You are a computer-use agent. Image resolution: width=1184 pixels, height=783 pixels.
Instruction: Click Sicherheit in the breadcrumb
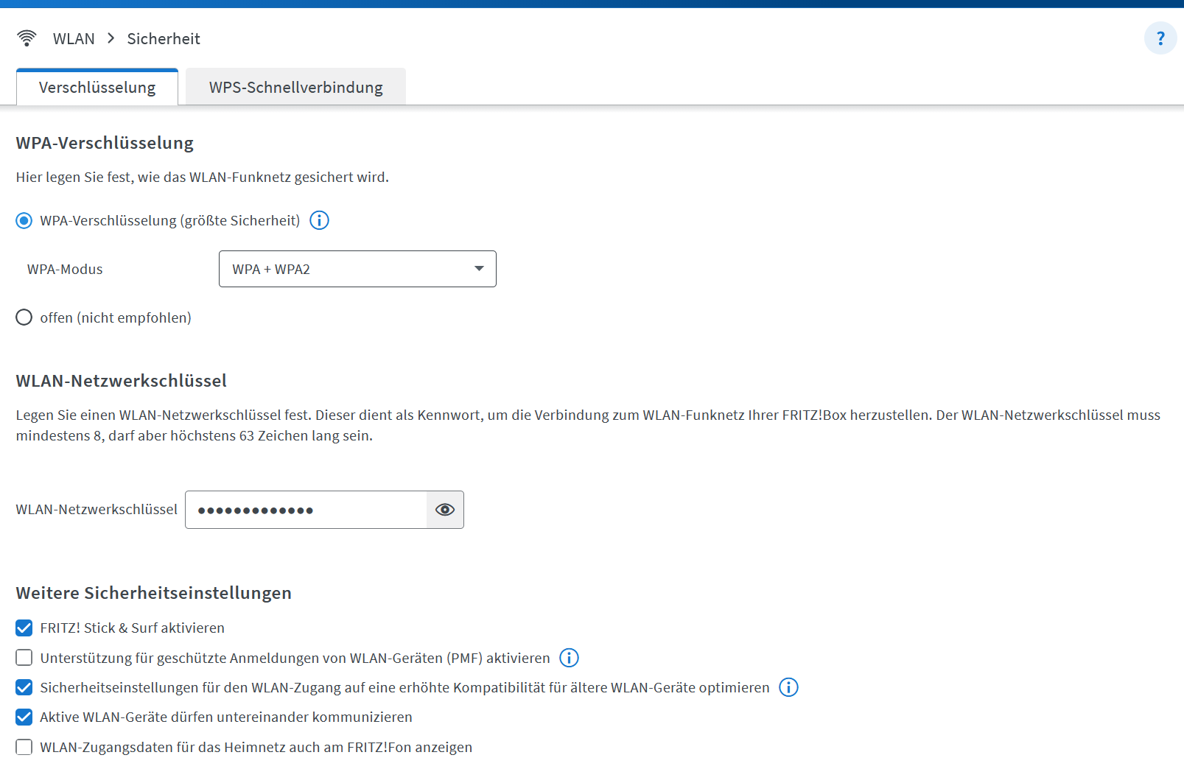164,38
